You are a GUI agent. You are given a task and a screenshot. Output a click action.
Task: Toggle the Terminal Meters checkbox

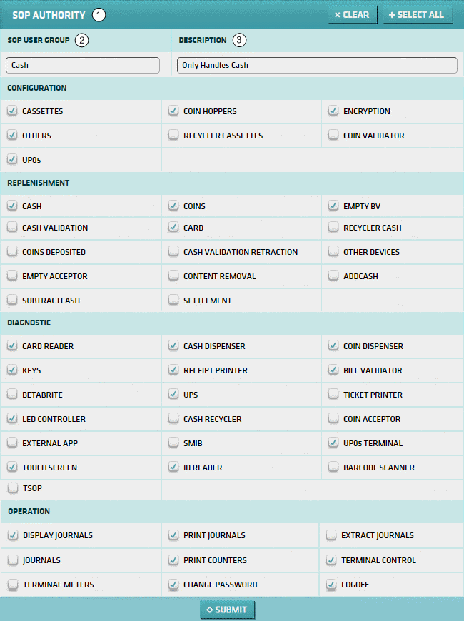coord(13,585)
